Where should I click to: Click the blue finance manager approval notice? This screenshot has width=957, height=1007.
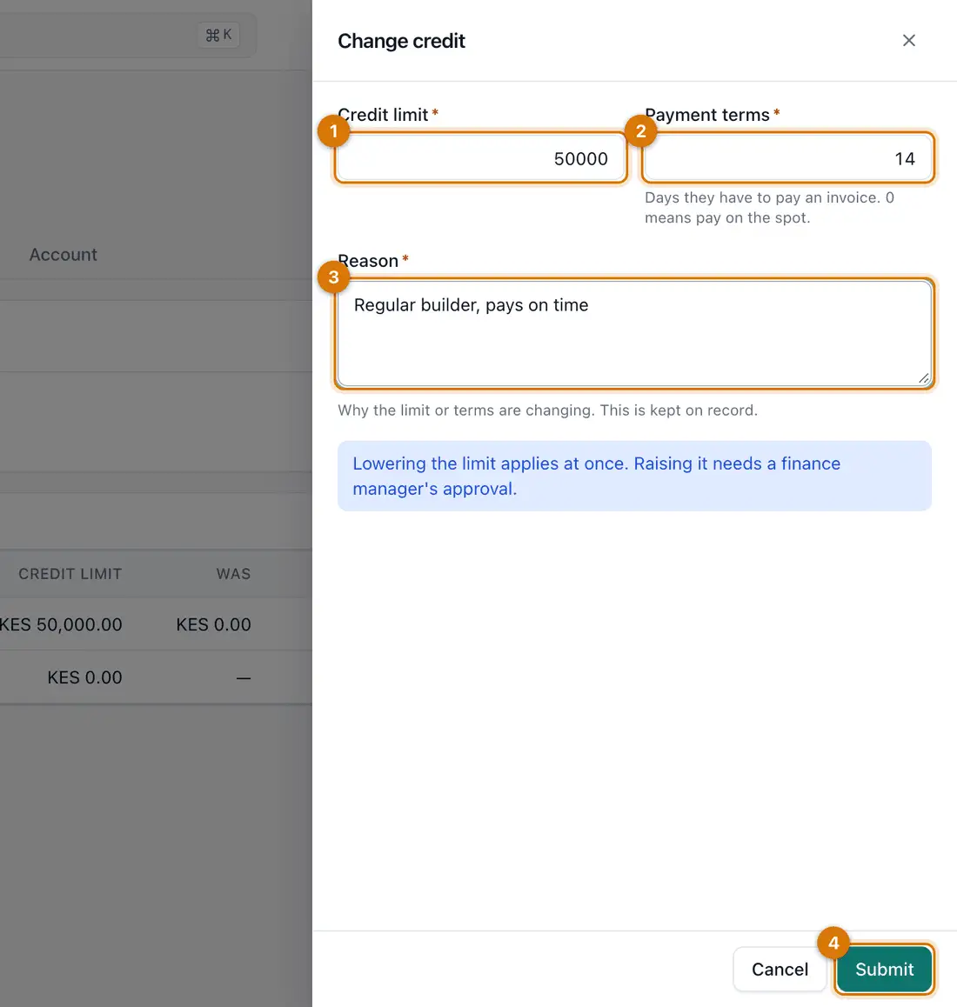[634, 476]
